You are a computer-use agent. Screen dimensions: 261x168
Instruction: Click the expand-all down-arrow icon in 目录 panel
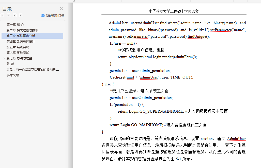tap(3, 16)
